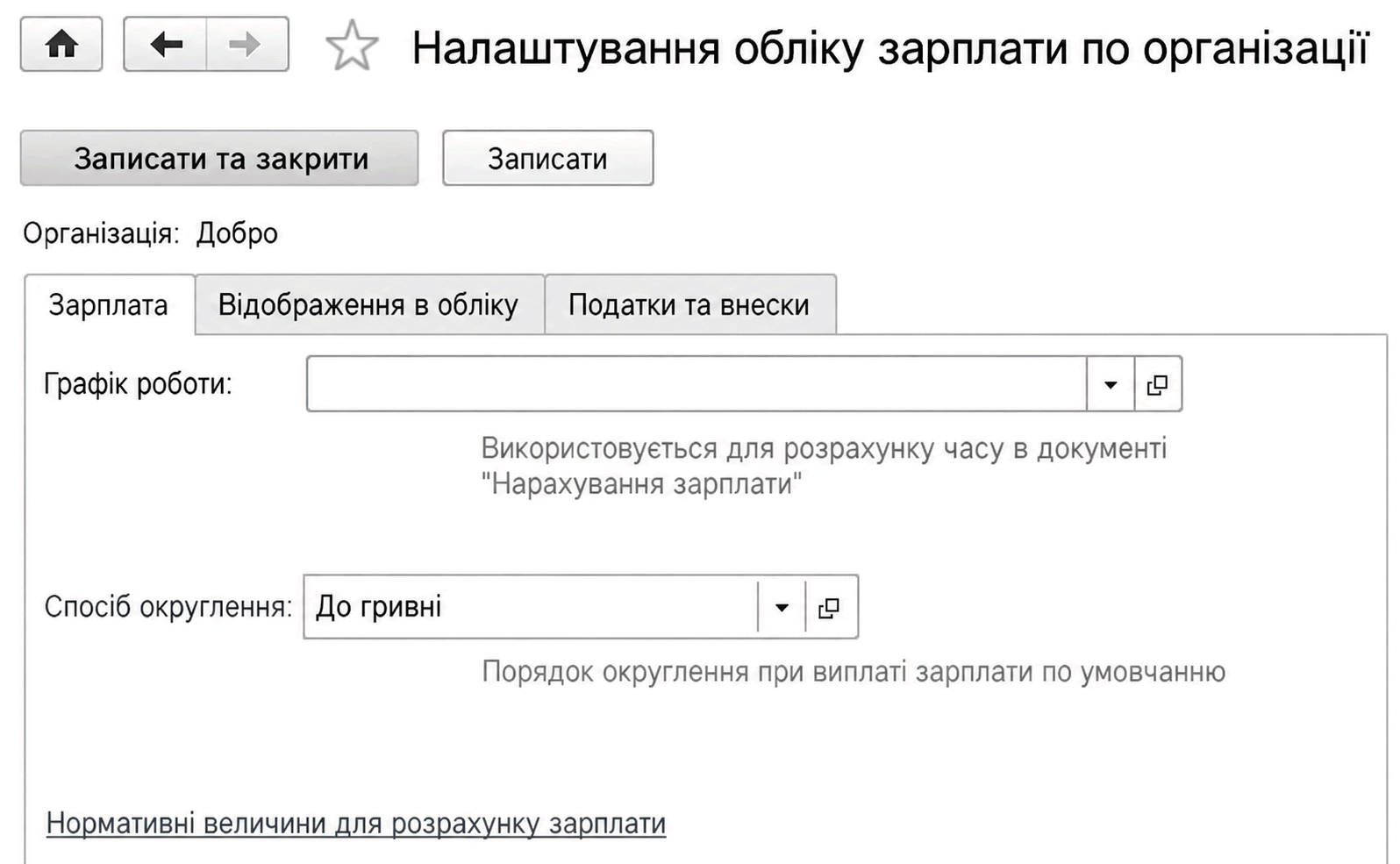This screenshot has height=864, width=1400.
Task: Open the Графік роботи selection form icon
Action: [1158, 384]
